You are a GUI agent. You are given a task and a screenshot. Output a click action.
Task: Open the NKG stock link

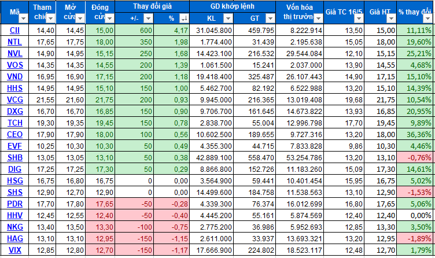point(14,227)
